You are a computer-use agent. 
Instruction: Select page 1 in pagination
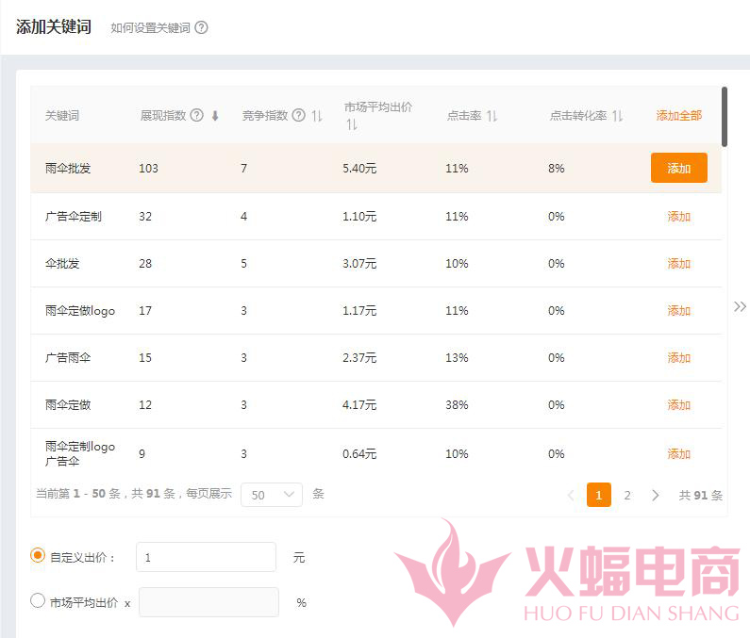598,495
